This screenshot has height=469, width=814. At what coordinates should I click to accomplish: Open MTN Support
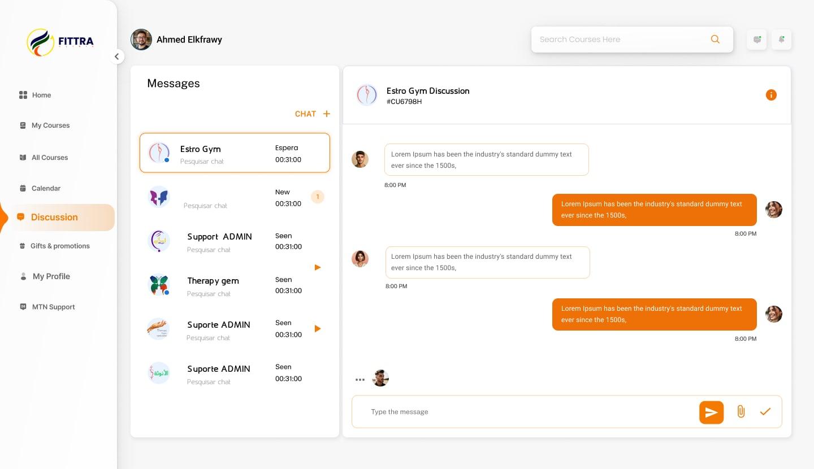tap(47, 307)
